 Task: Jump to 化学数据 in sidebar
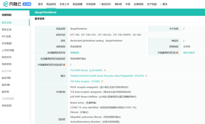point(7,43)
